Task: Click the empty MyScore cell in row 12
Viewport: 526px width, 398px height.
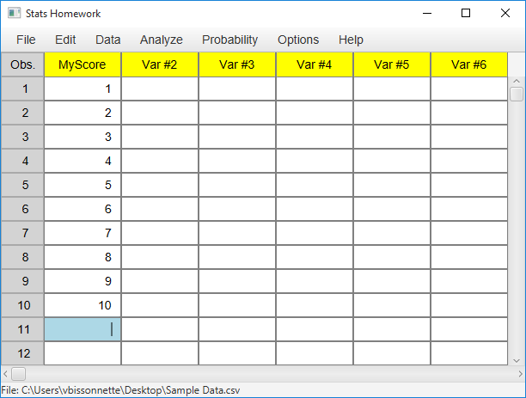Action: pyautogui.click(x=83, y=353)
